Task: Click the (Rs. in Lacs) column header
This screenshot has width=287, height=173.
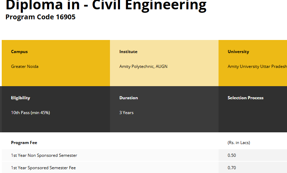Action: pyautogui.click(x=239, y=143)
